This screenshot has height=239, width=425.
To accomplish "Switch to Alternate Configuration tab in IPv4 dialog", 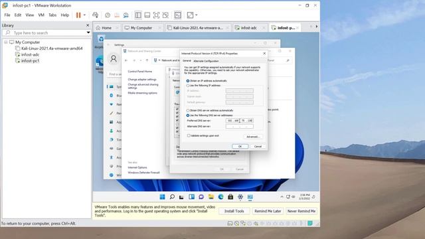I will coord(206,61).
